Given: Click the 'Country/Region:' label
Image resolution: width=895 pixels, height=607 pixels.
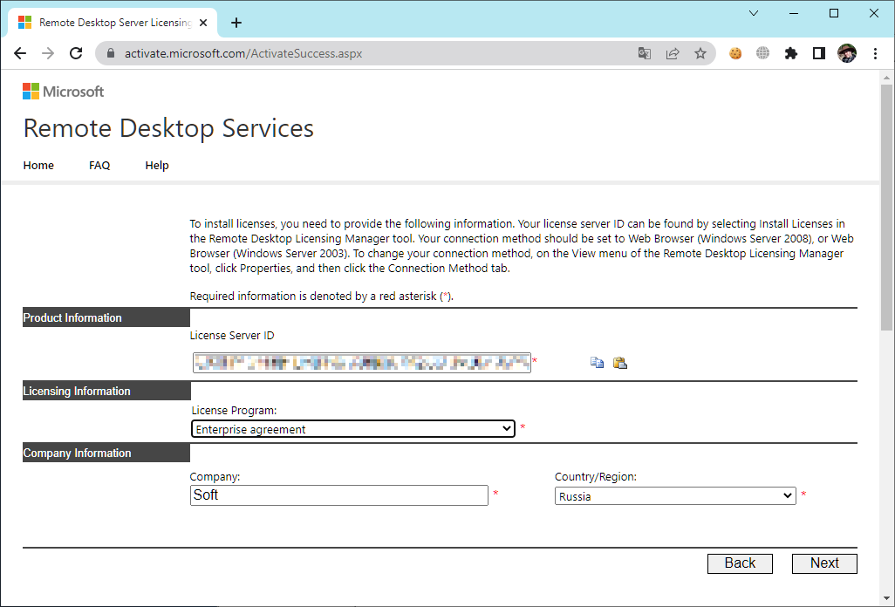Looking at the screenshot, I should (595, 477).
